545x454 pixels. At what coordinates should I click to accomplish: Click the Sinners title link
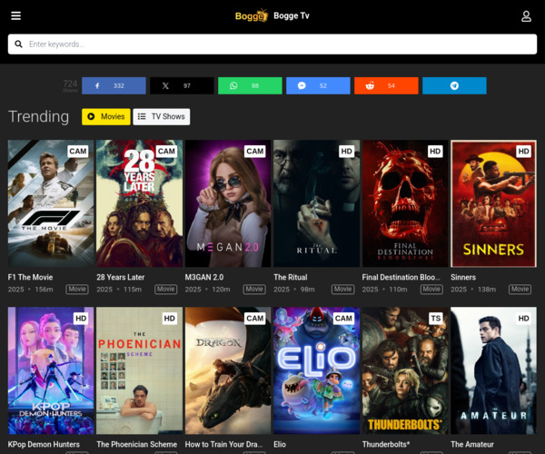coord(463,277)
